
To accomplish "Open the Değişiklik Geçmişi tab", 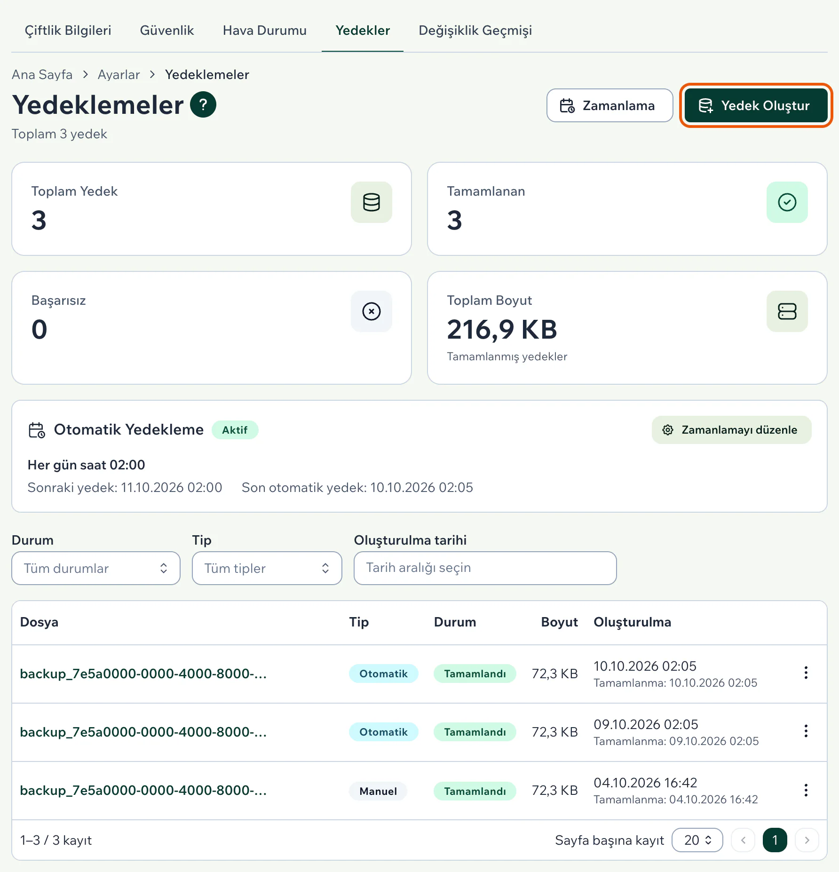I will click(475, 30).
